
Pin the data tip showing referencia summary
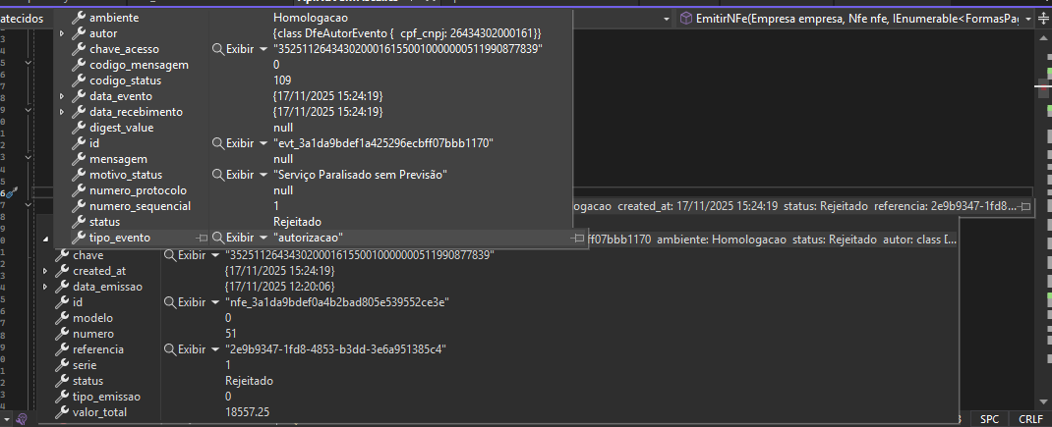tap(1024, 206)
